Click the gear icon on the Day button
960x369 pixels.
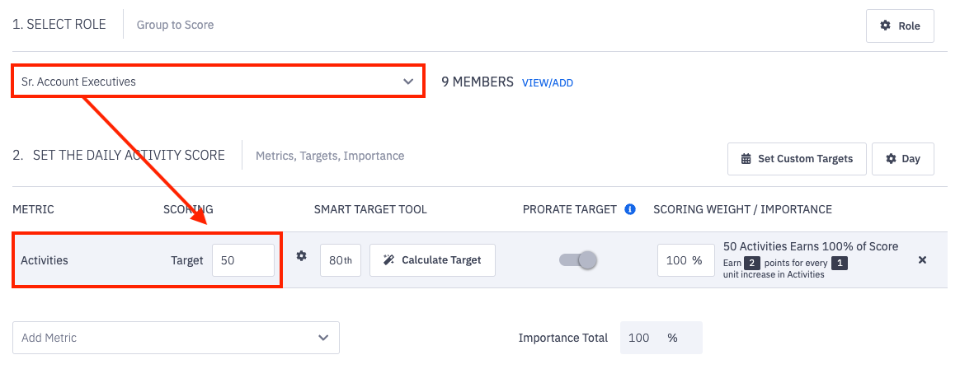(x=891, y=159)
